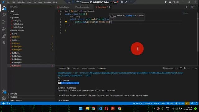Open the View menu

(29, 2)
